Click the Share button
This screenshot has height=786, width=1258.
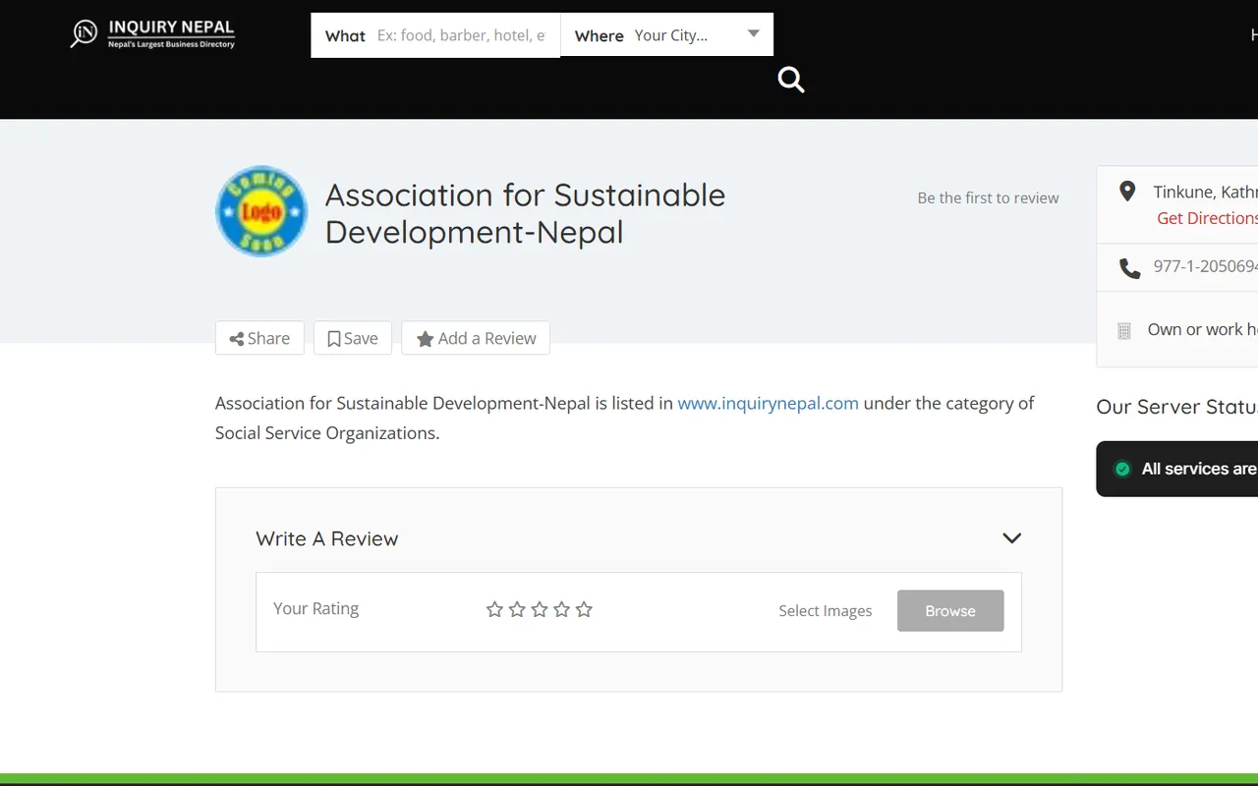259,338
